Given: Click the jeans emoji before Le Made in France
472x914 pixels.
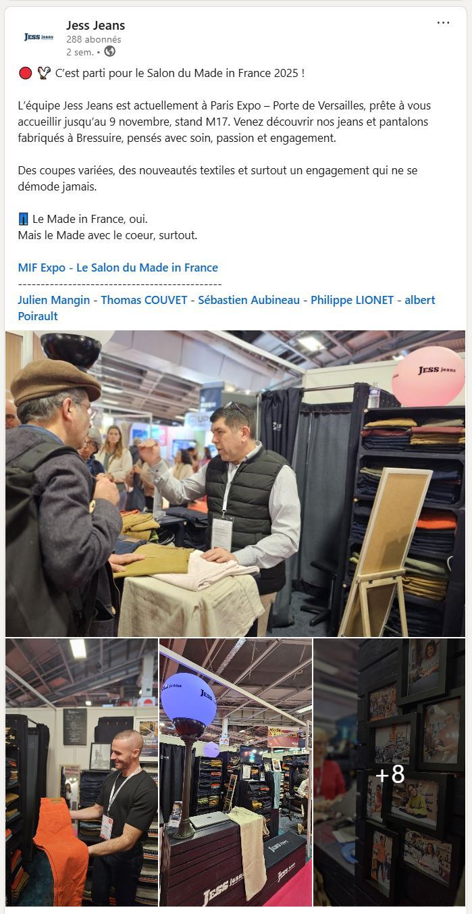Looking at the screenshot, I should point(24,219).
